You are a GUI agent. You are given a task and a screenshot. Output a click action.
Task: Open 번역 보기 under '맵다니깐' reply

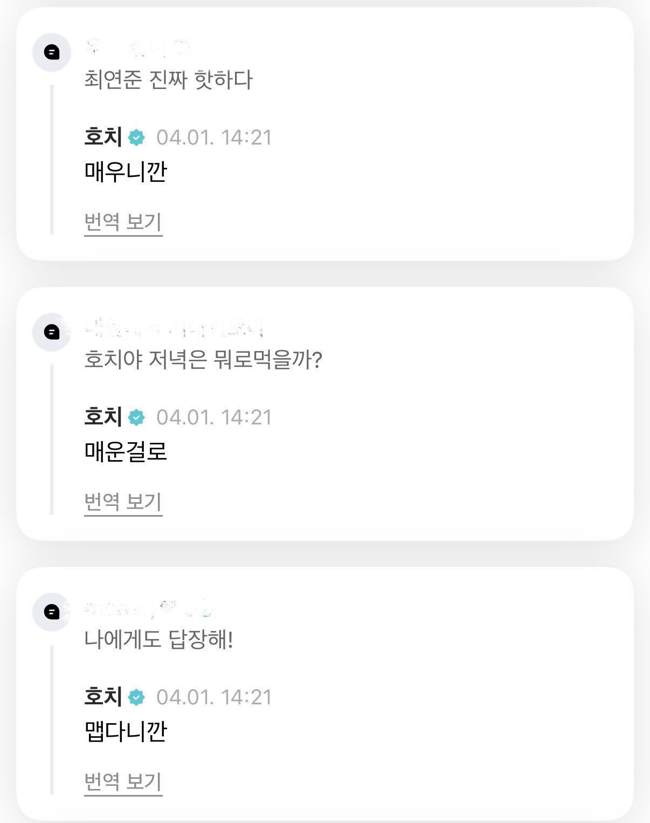click(123, 781)
